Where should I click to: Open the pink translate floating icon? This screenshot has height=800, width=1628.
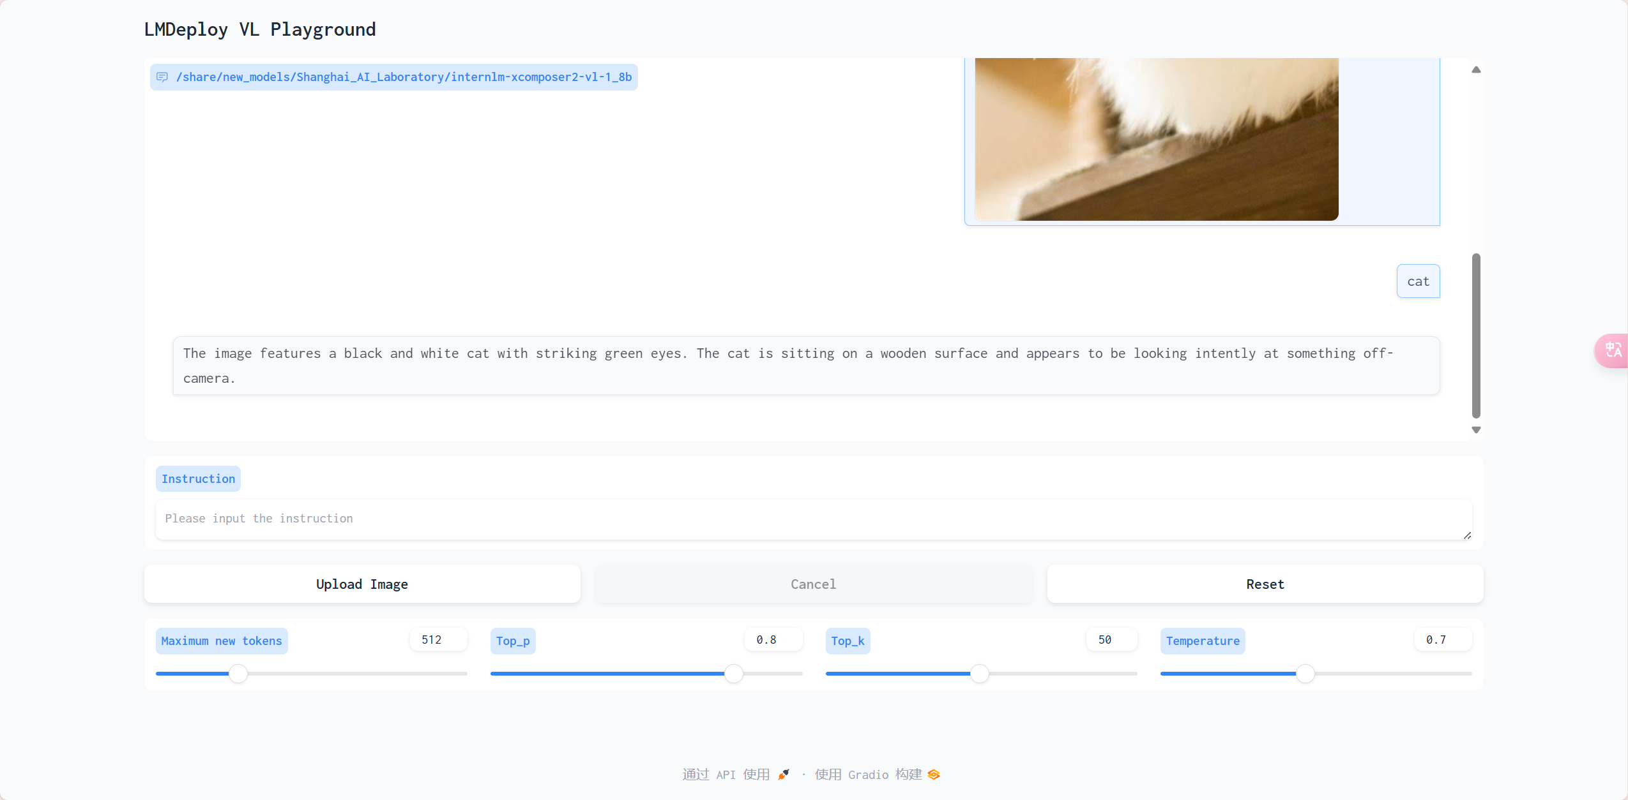(x=1612, y=350)
